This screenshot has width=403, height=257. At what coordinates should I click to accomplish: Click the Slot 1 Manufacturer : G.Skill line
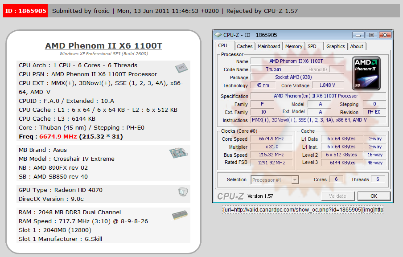(x=60, y=239)
